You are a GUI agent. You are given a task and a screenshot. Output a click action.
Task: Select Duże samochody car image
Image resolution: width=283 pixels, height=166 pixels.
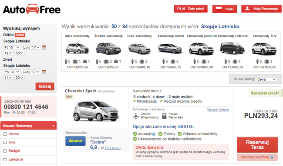[139, 49]
